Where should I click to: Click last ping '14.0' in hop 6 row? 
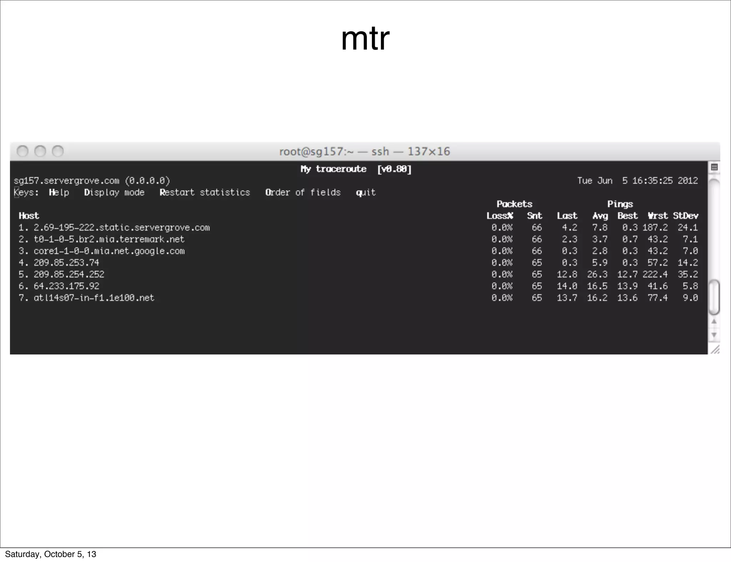pos(567,286)
